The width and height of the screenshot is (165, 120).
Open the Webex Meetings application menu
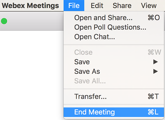30,6
